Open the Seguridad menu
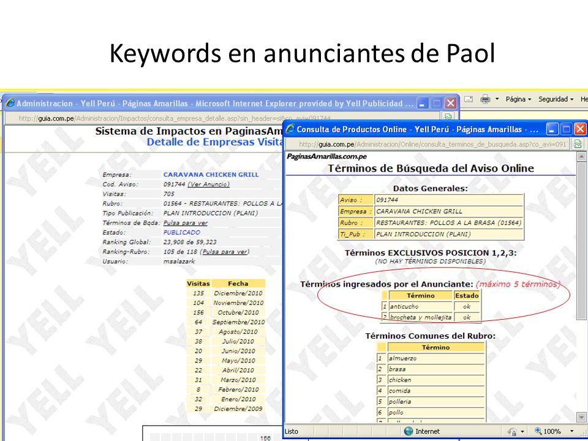The height and width of the screenshot is (441, 588). click(x=556, y=99)
